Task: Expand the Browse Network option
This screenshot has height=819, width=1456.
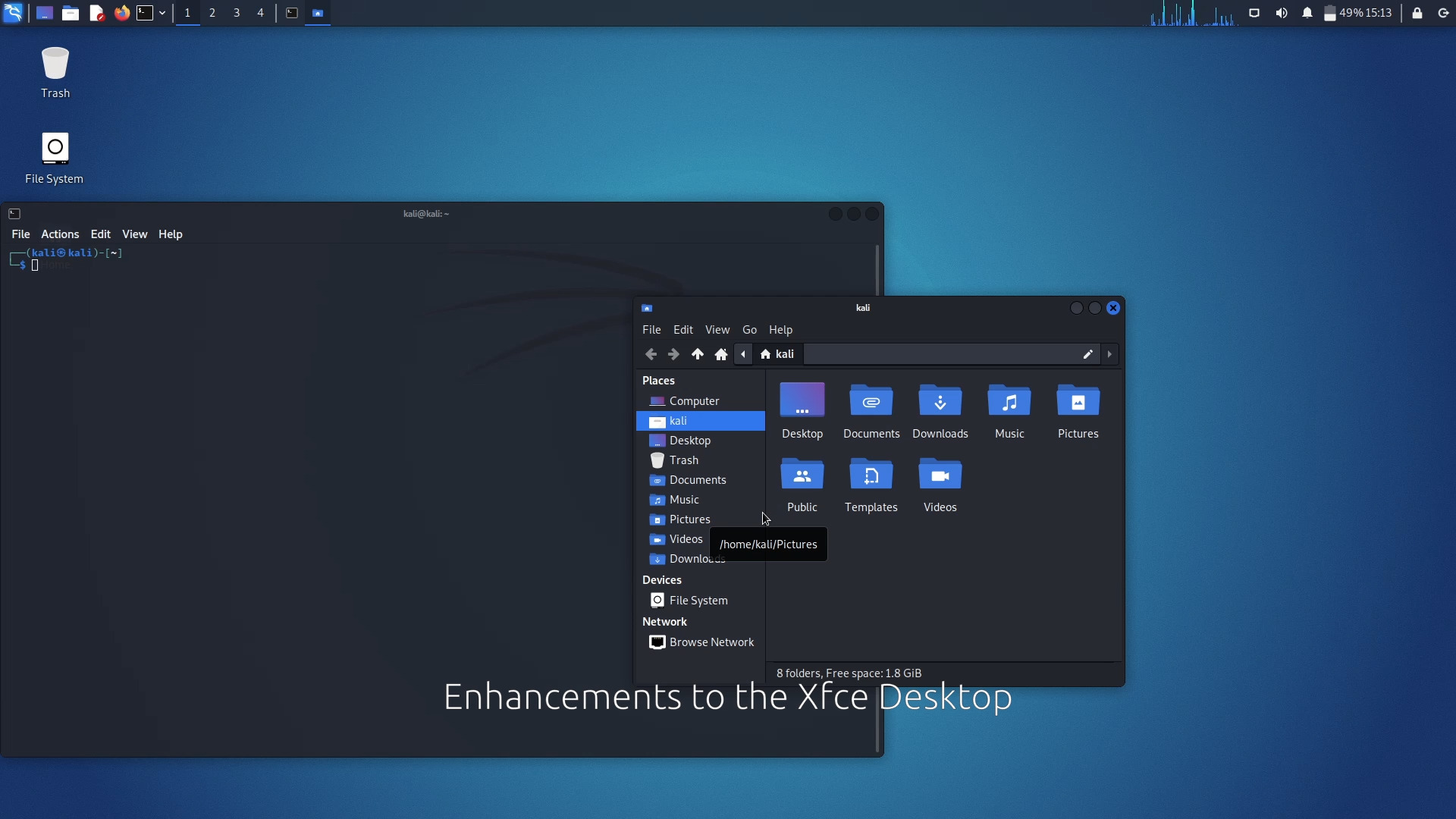Action: (711, 641)
